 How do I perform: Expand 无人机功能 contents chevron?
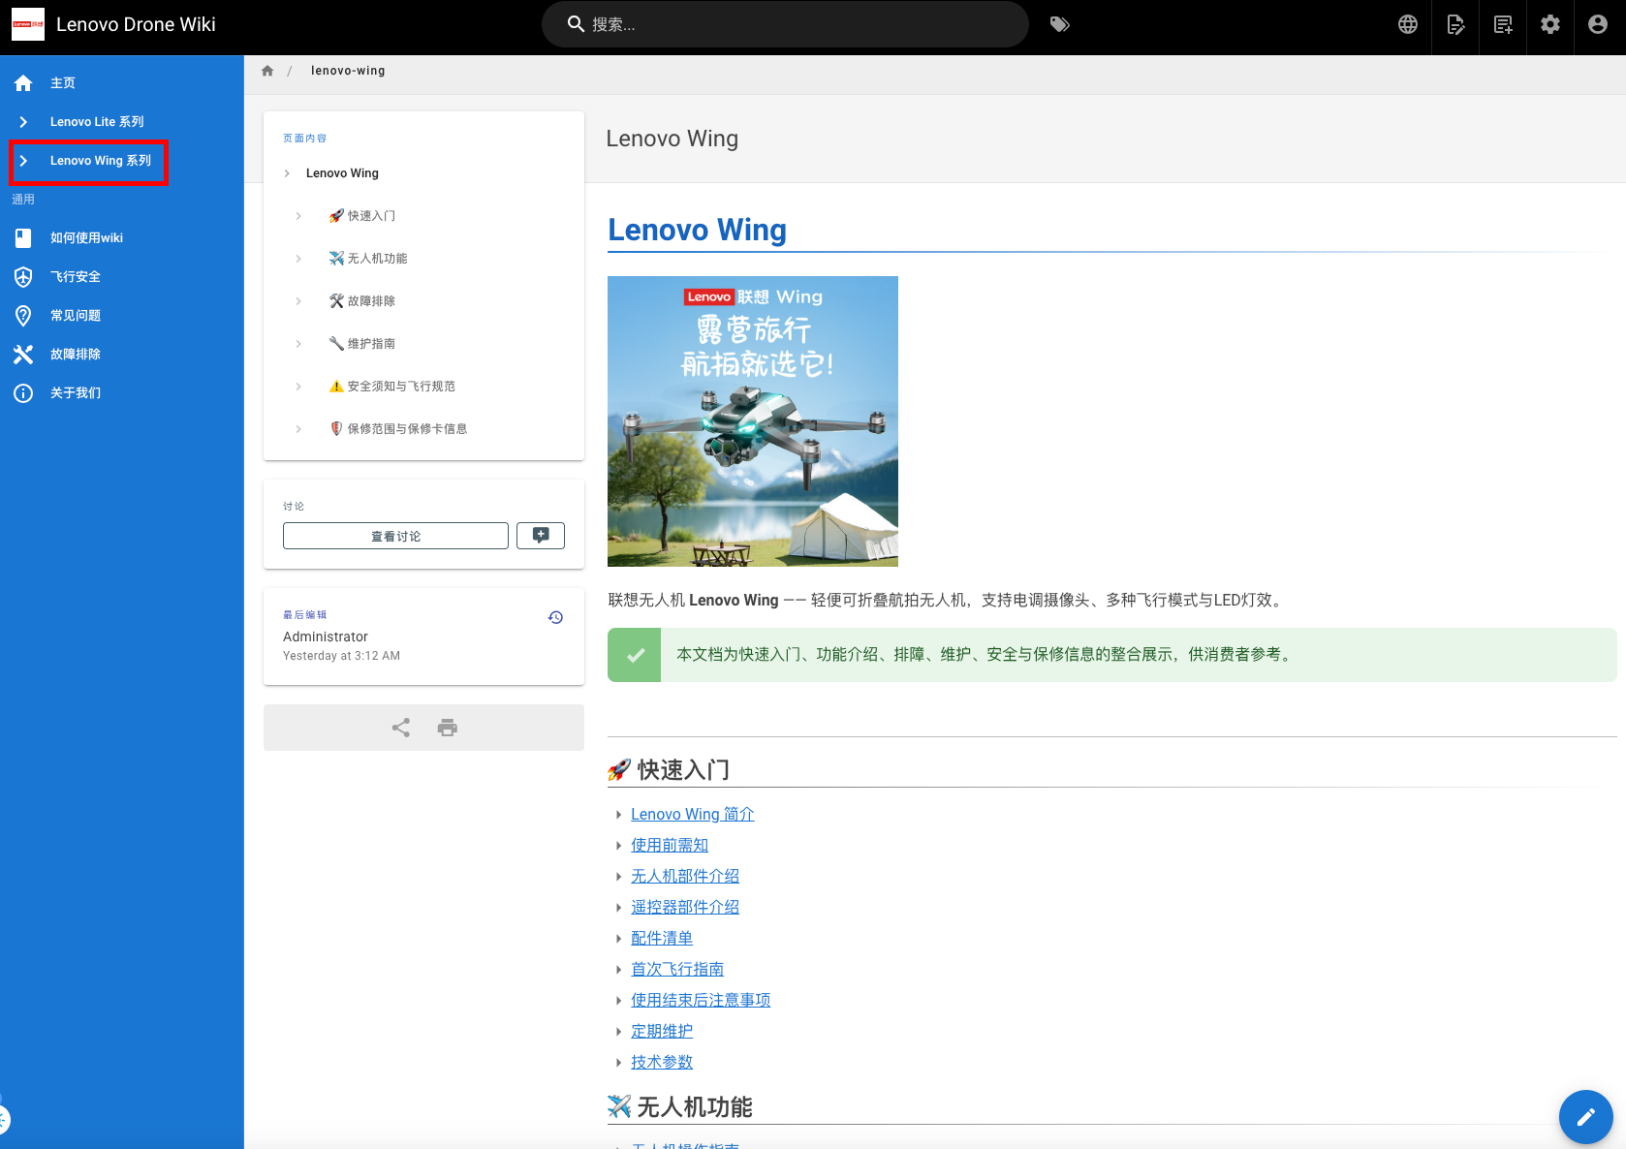[x=298, y=259]
